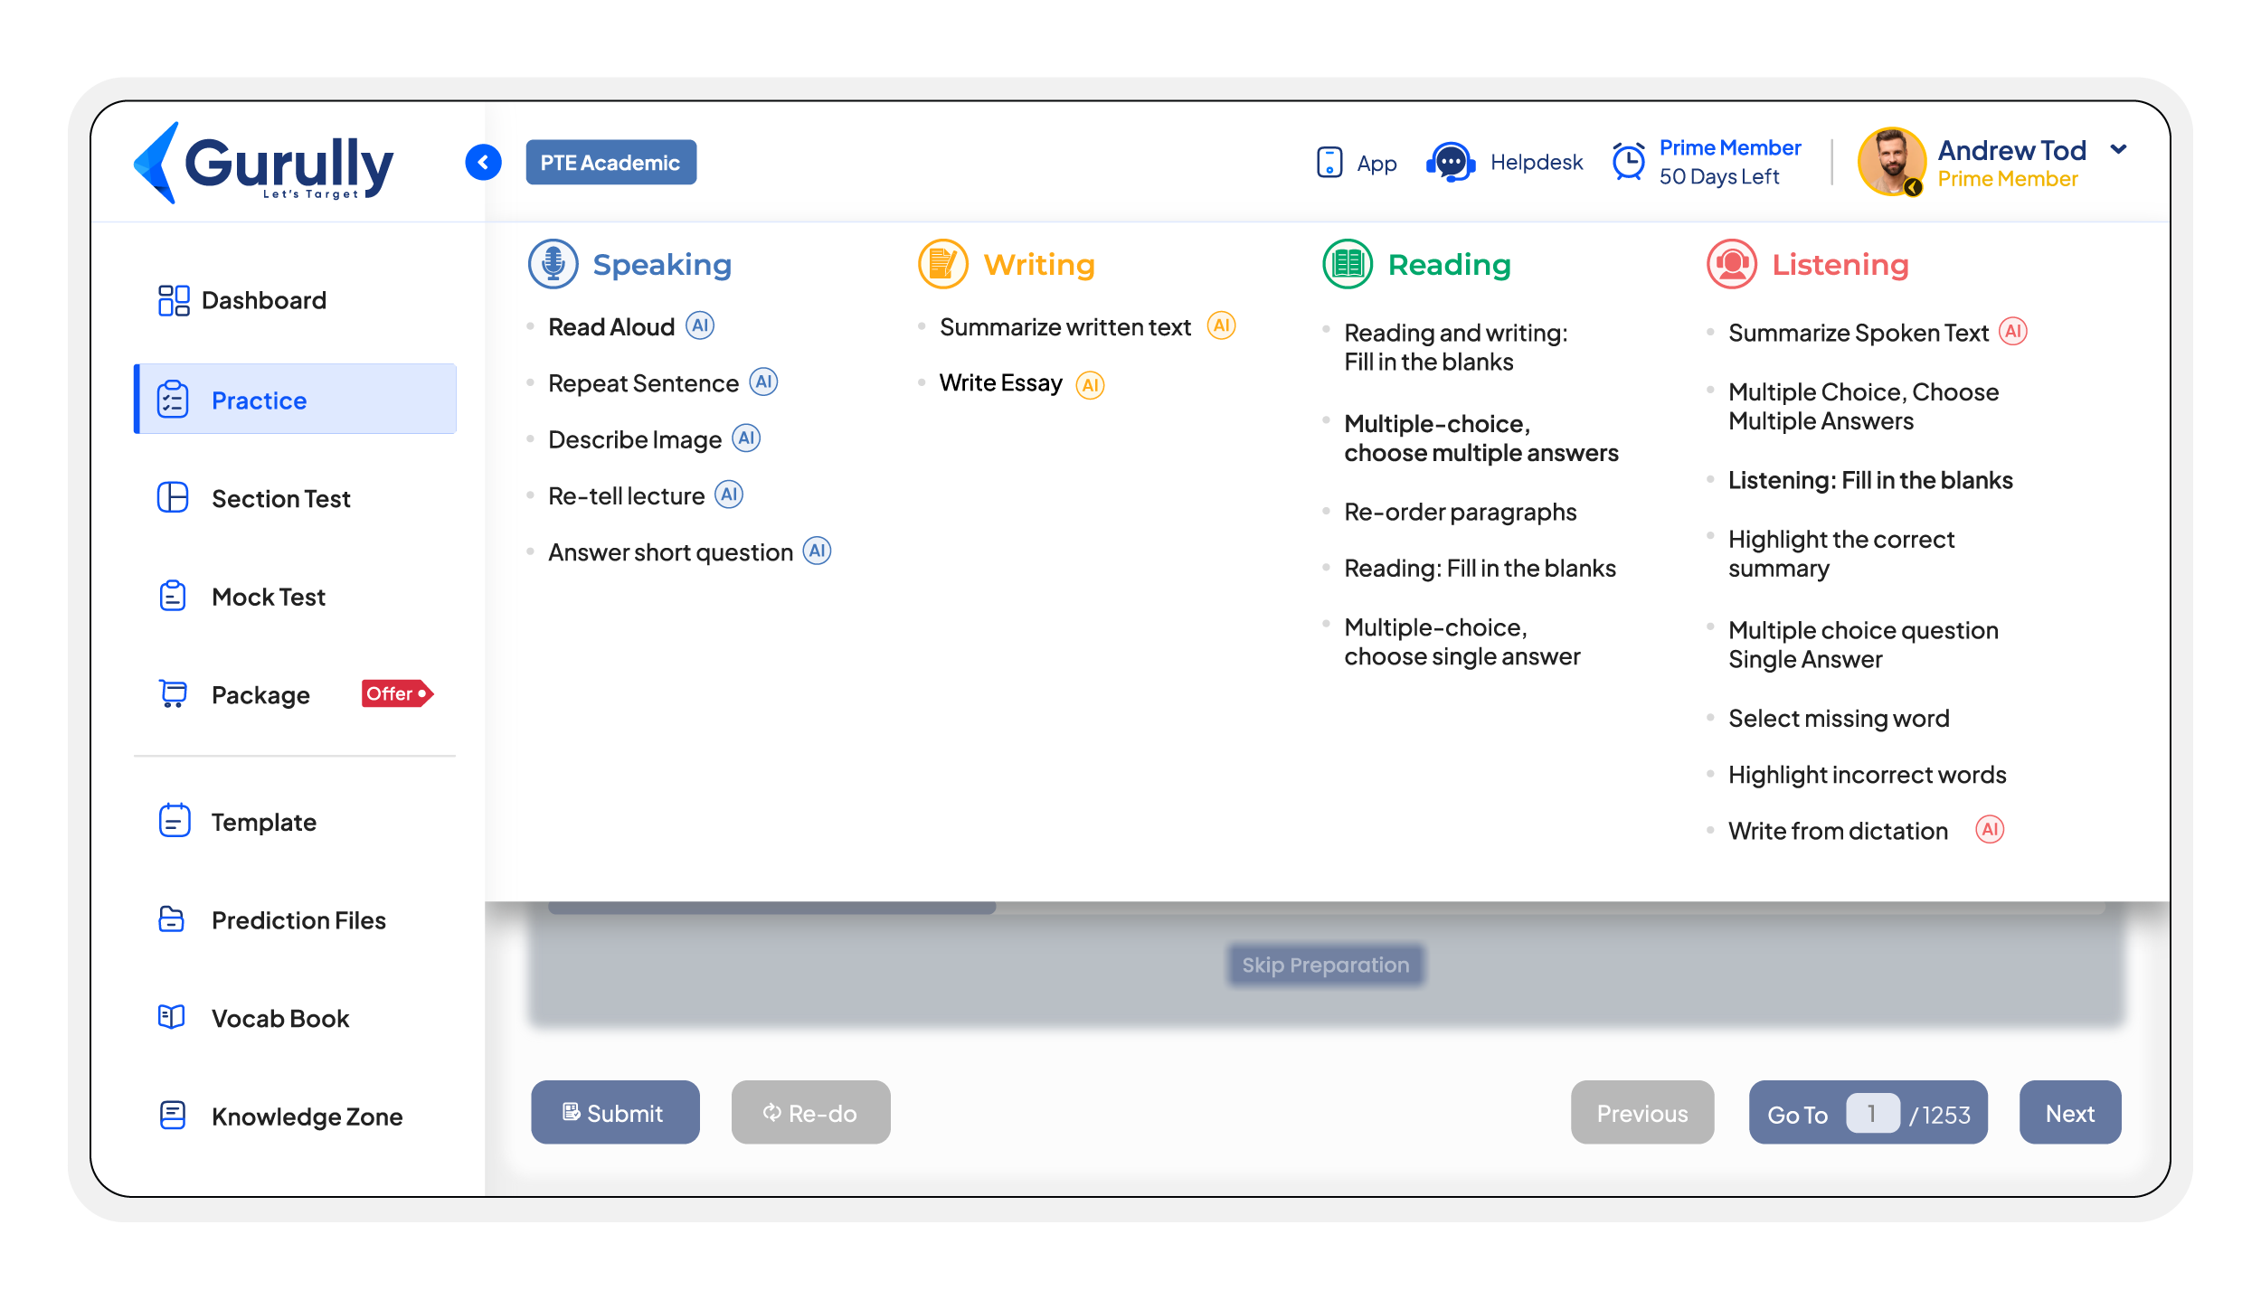The height and width of the screenshot is (1300, 2261).
Task: Select the Re-do button
Action: click(809, 1112)
